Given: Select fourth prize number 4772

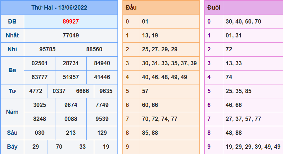Looking at the screenshot, I should coord(36,91).
